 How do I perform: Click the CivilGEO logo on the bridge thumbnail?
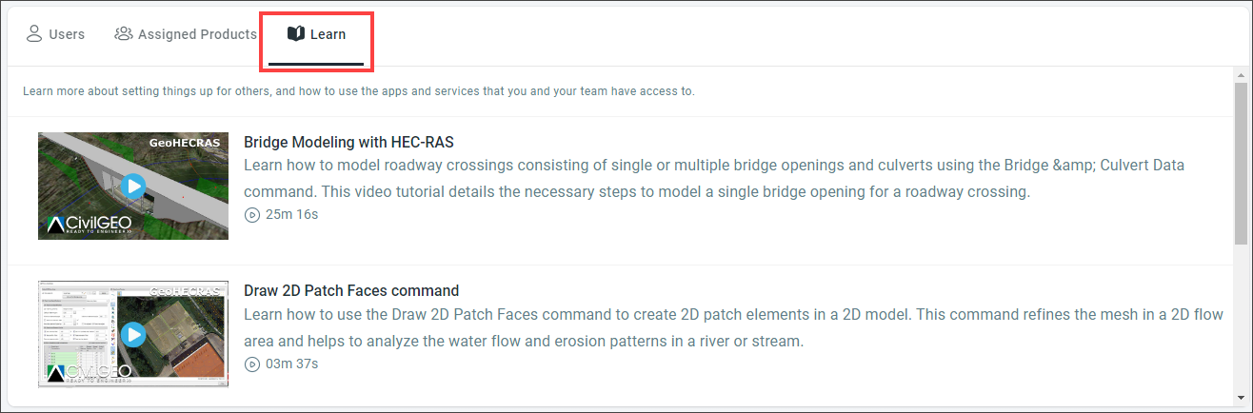tap(89, 226)
